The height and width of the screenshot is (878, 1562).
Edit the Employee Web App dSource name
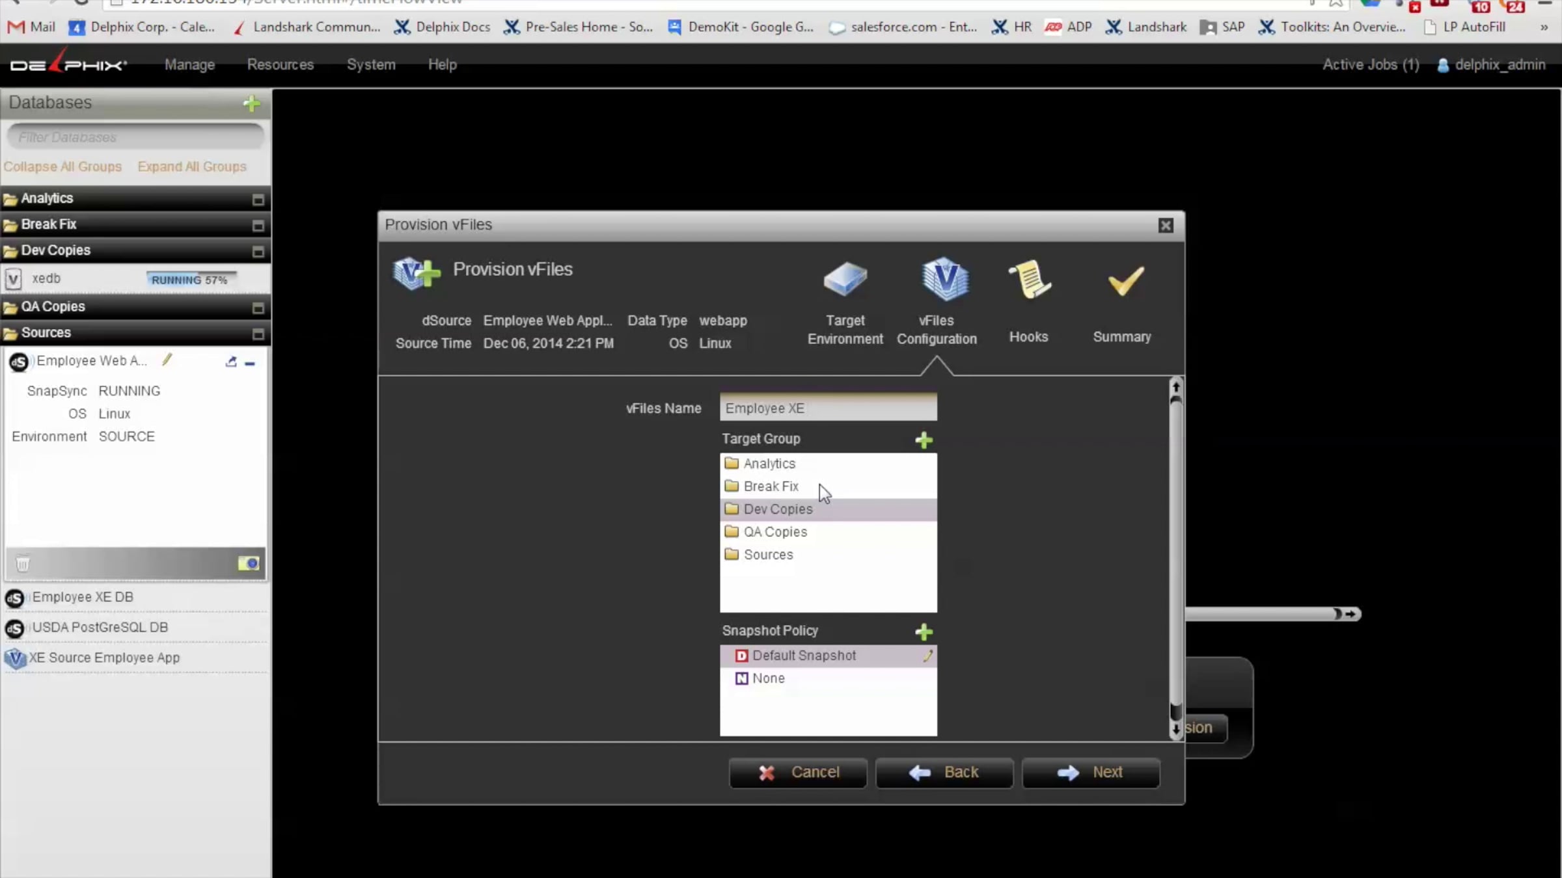[167, 360]
